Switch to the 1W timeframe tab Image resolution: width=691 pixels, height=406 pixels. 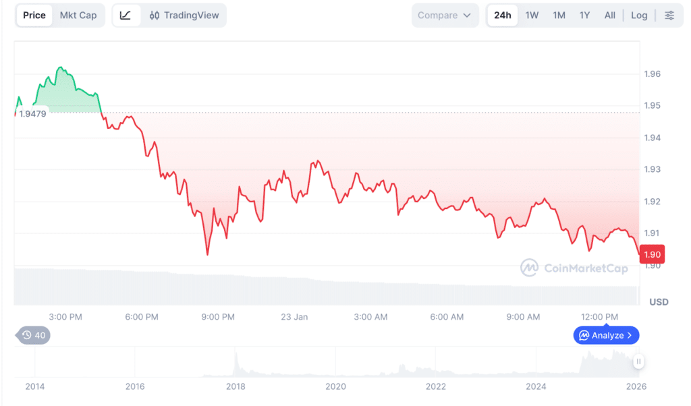point(532,15)
